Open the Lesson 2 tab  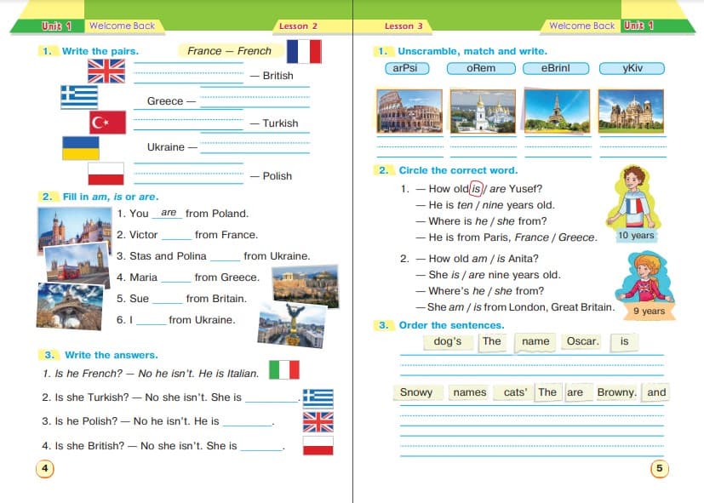298,26
